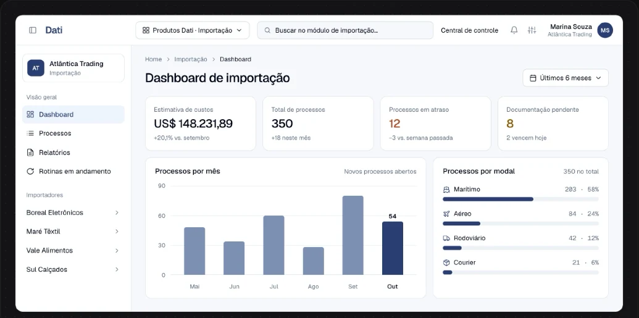Click 350 no total text
639x318 pixels.
point(581,172)
